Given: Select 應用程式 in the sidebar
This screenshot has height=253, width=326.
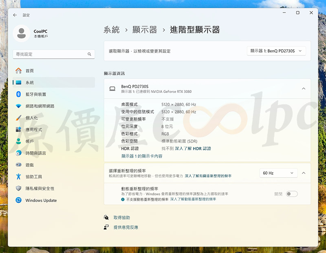Looking at the screenshot, I should (54, 130).
